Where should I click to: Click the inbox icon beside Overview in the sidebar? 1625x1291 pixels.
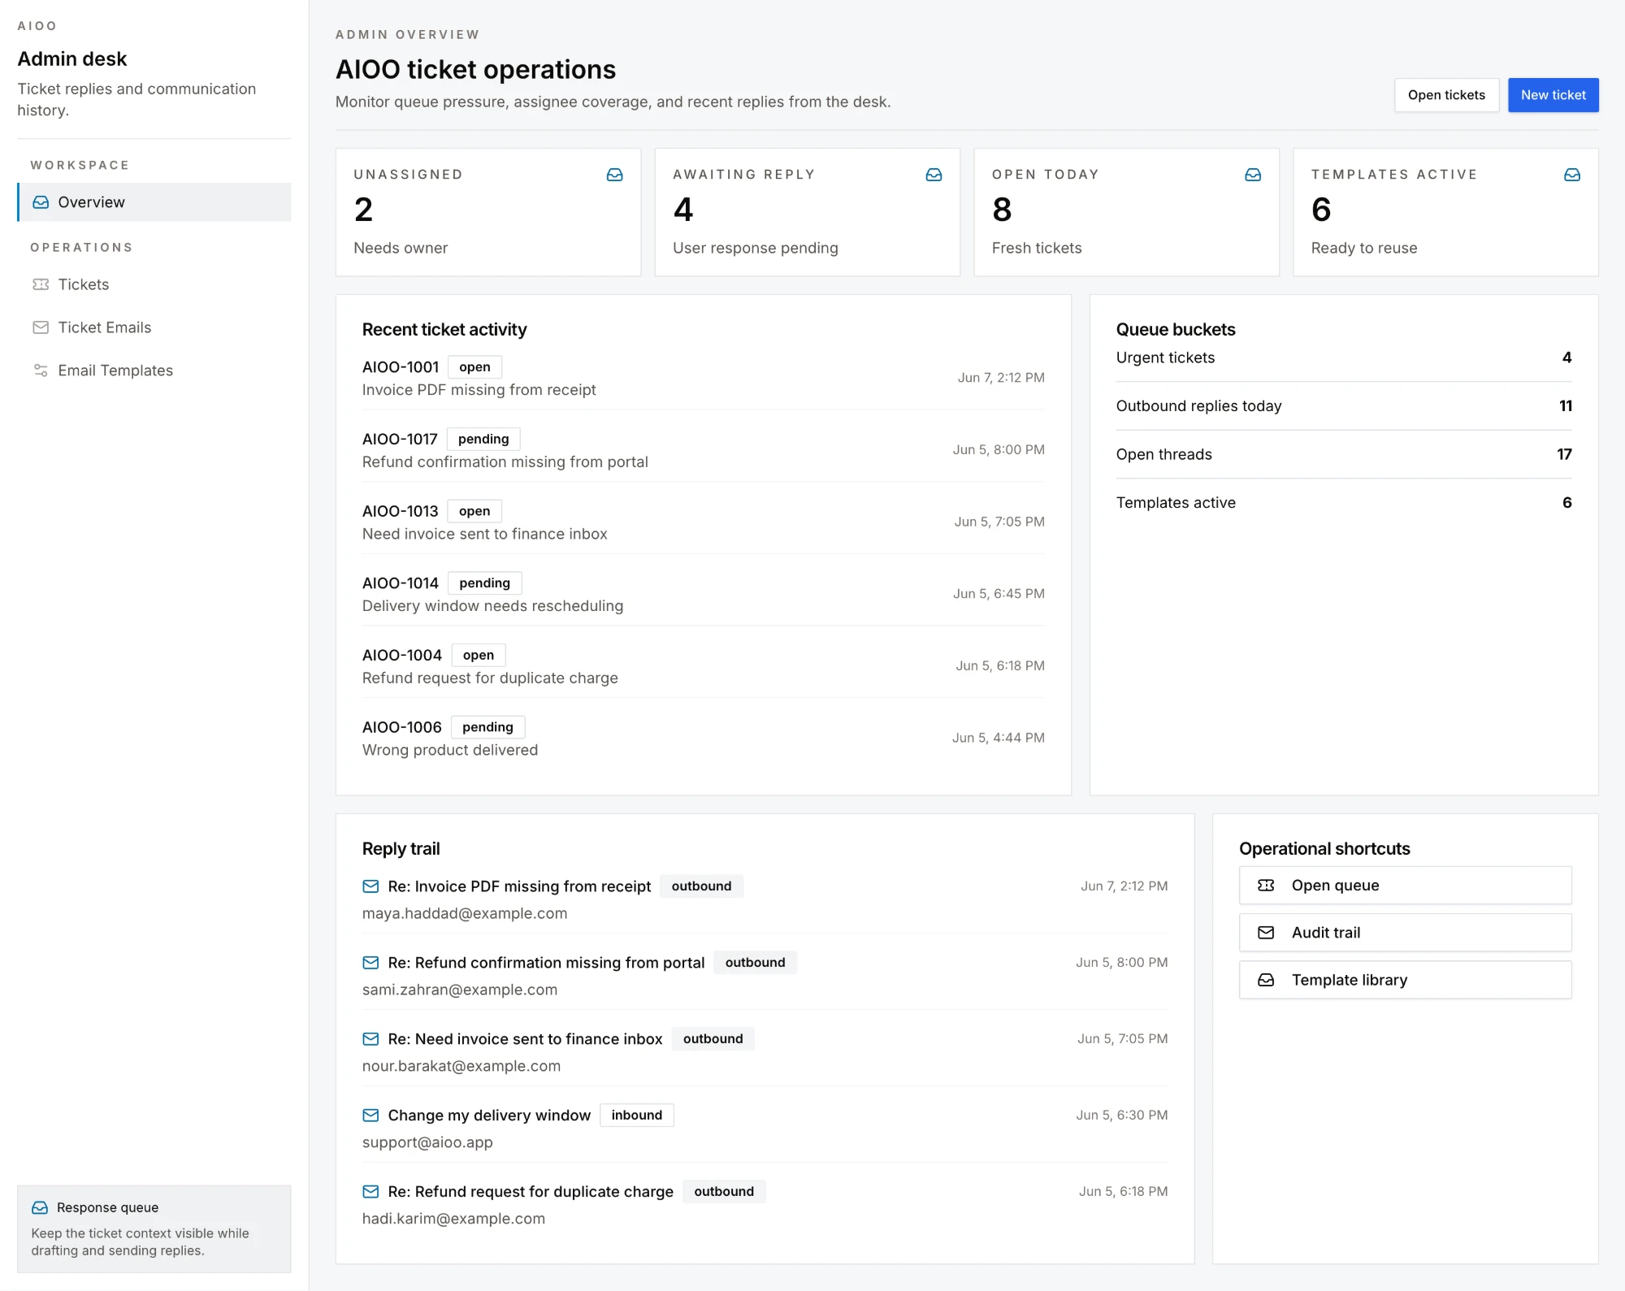41,202
